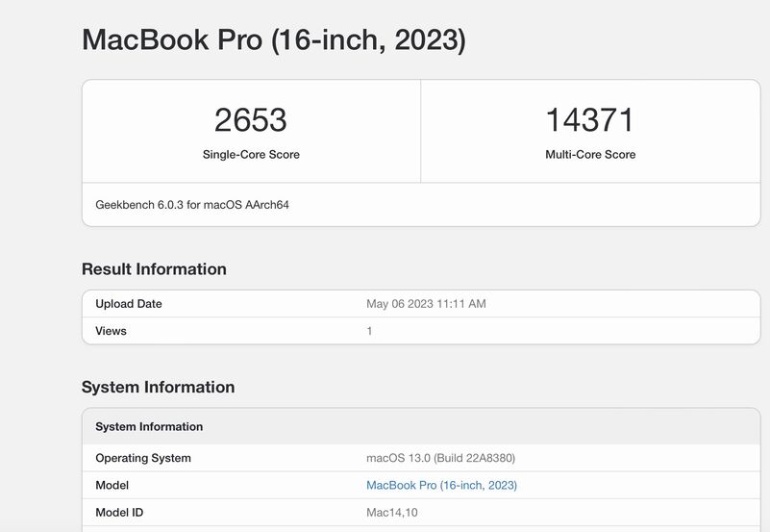770x532 pixels.
Task: Select the multi-core score 14371
Action: (x=590, y=120)
